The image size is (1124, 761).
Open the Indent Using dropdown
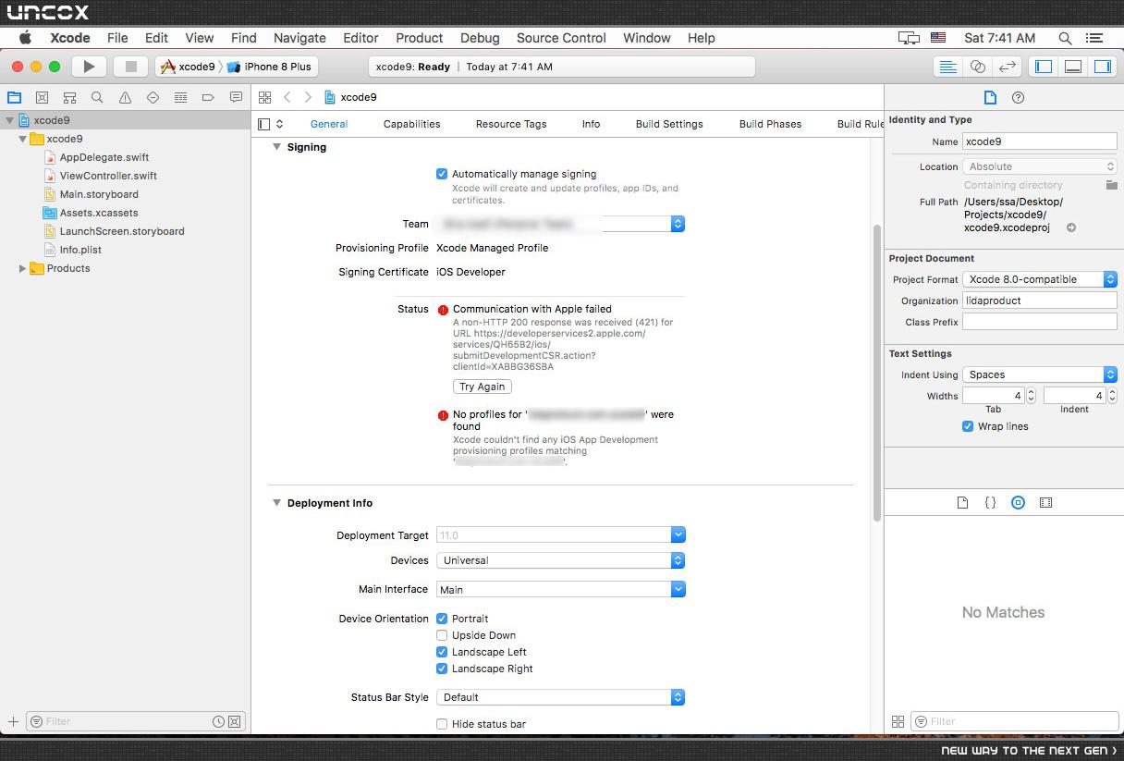(x=1040, y=374)
